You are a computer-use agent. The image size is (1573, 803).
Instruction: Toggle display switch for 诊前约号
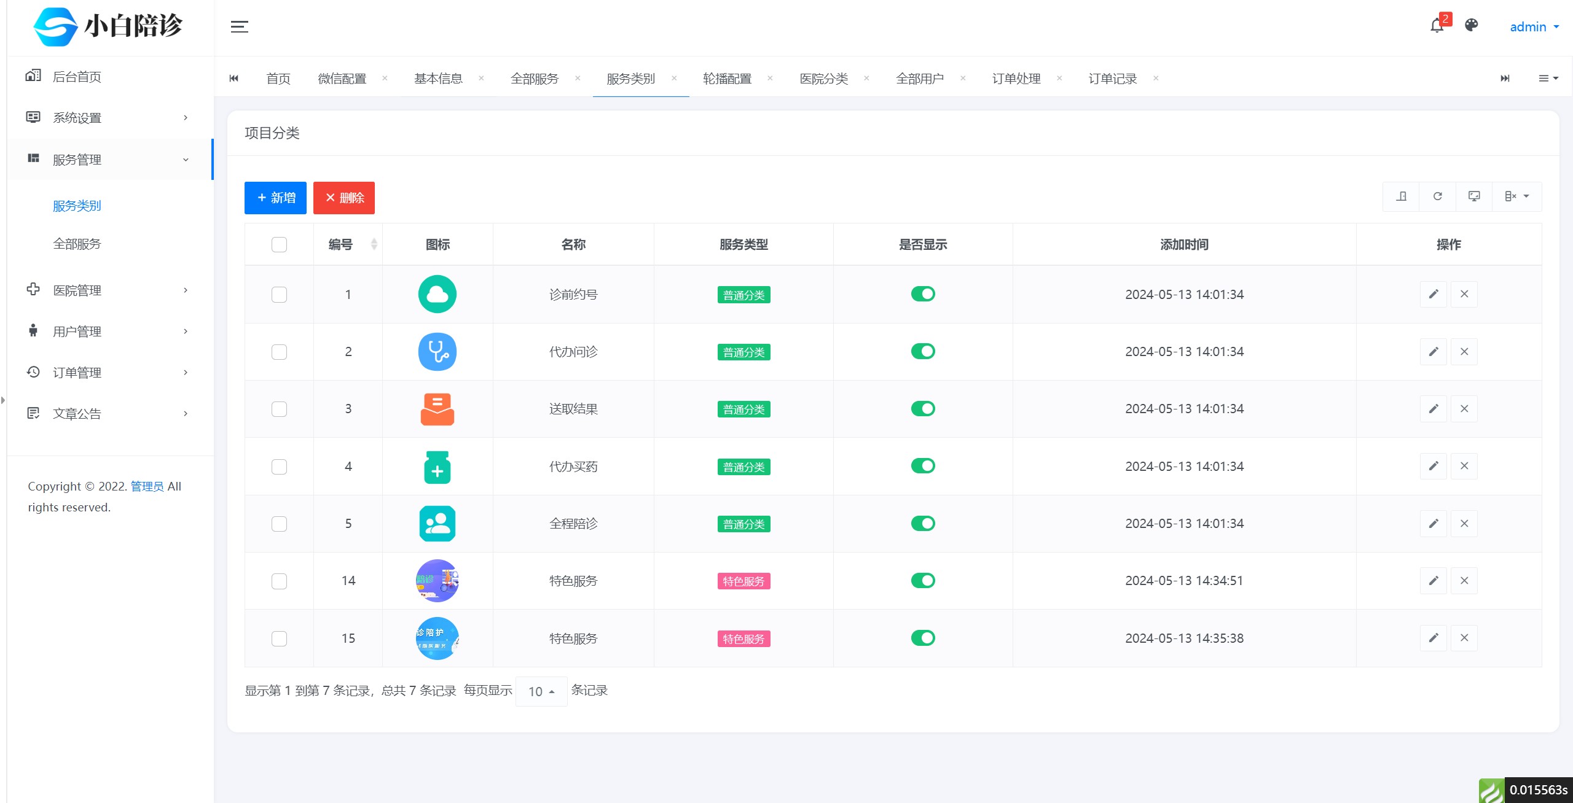click(923, 294)
